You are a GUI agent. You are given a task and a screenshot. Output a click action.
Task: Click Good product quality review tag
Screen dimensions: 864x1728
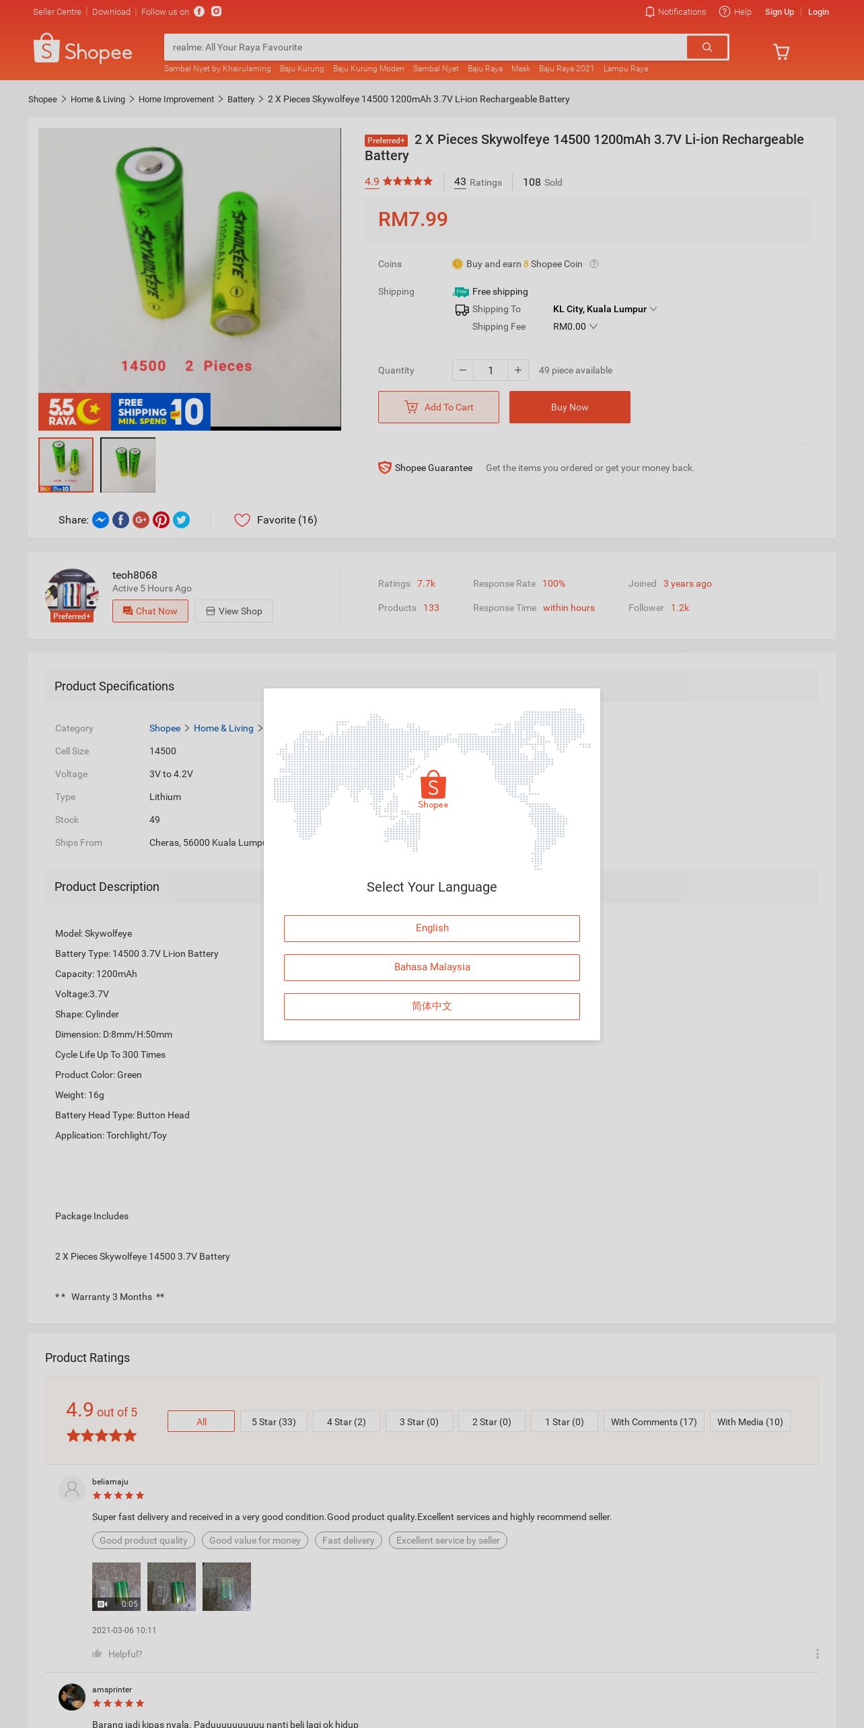click(143, 1540)
